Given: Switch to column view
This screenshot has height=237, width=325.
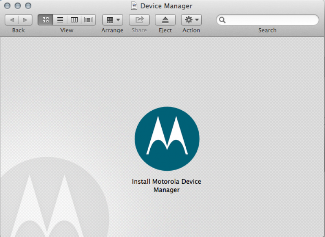Looking at the screenshot, I should (x=74, y=20).
